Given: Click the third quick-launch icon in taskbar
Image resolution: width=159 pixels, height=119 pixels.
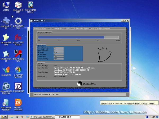Looking at the screenshot, I should [22, 117].
